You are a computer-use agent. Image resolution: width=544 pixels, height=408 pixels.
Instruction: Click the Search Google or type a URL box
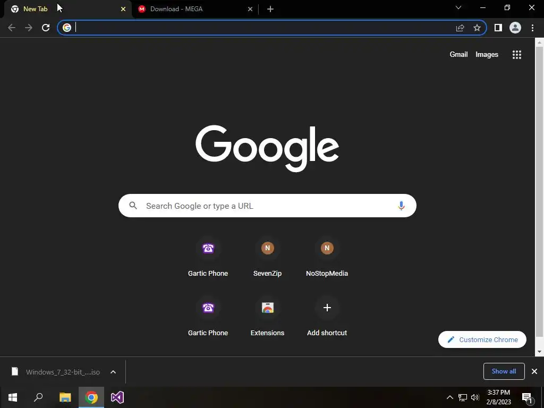[x=267, y=206]
